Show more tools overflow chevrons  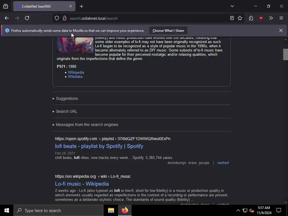(x=271, y=18)
